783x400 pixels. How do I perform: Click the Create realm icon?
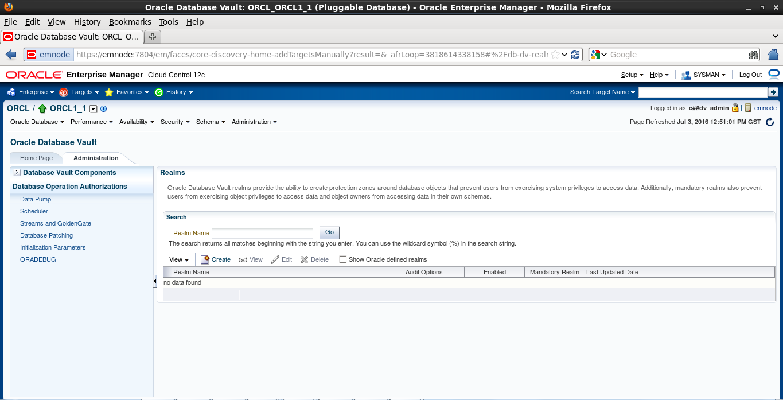pyautogui.click(x=205, y=259)
